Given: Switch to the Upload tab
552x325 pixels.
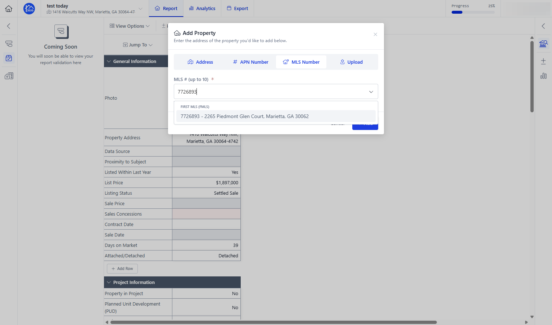Looking at the screenshot, I should (352, 62).
